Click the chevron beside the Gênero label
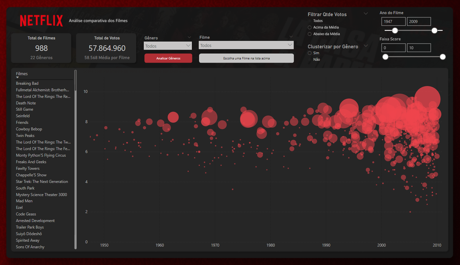460x265 pixels. [189, 37]
